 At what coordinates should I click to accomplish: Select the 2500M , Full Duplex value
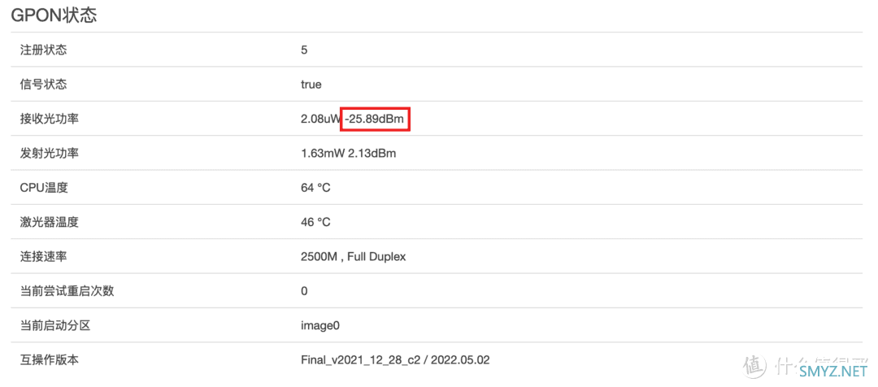click(x=353, y=257)
